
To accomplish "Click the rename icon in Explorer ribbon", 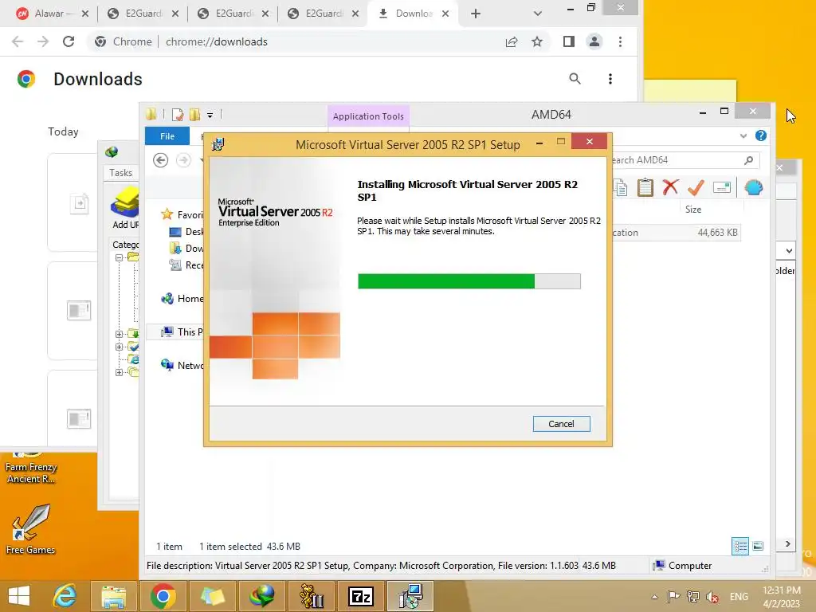I will (x=722, y=187).
